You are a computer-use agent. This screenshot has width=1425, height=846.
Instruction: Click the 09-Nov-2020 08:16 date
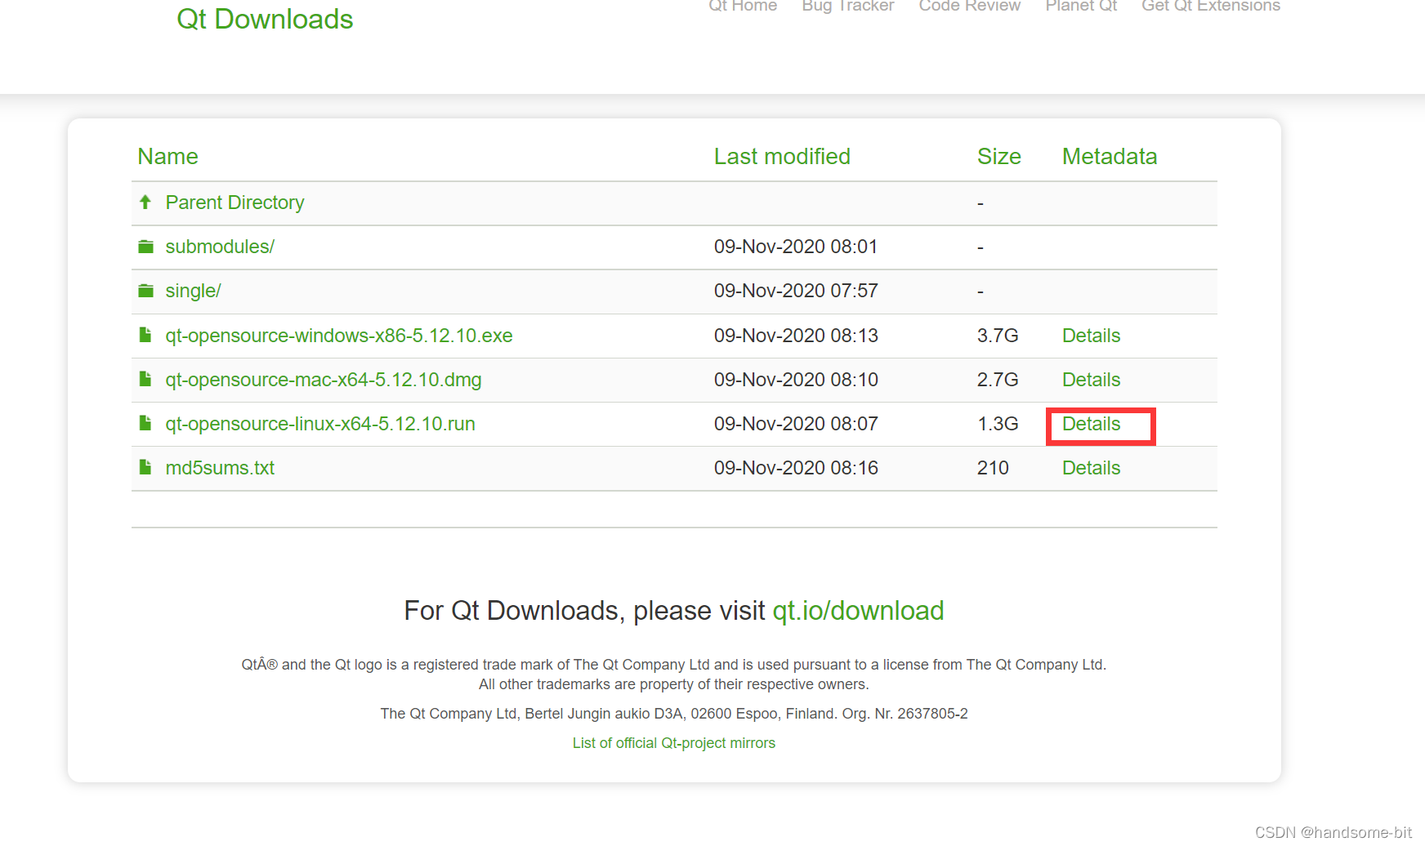796,468
